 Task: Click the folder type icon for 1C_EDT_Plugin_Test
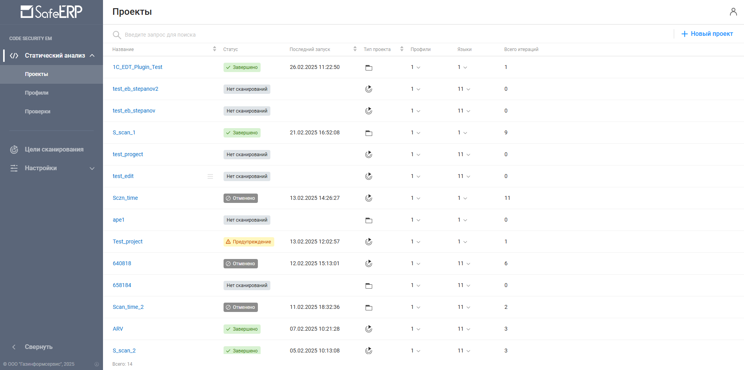click(x=369, y=68)
